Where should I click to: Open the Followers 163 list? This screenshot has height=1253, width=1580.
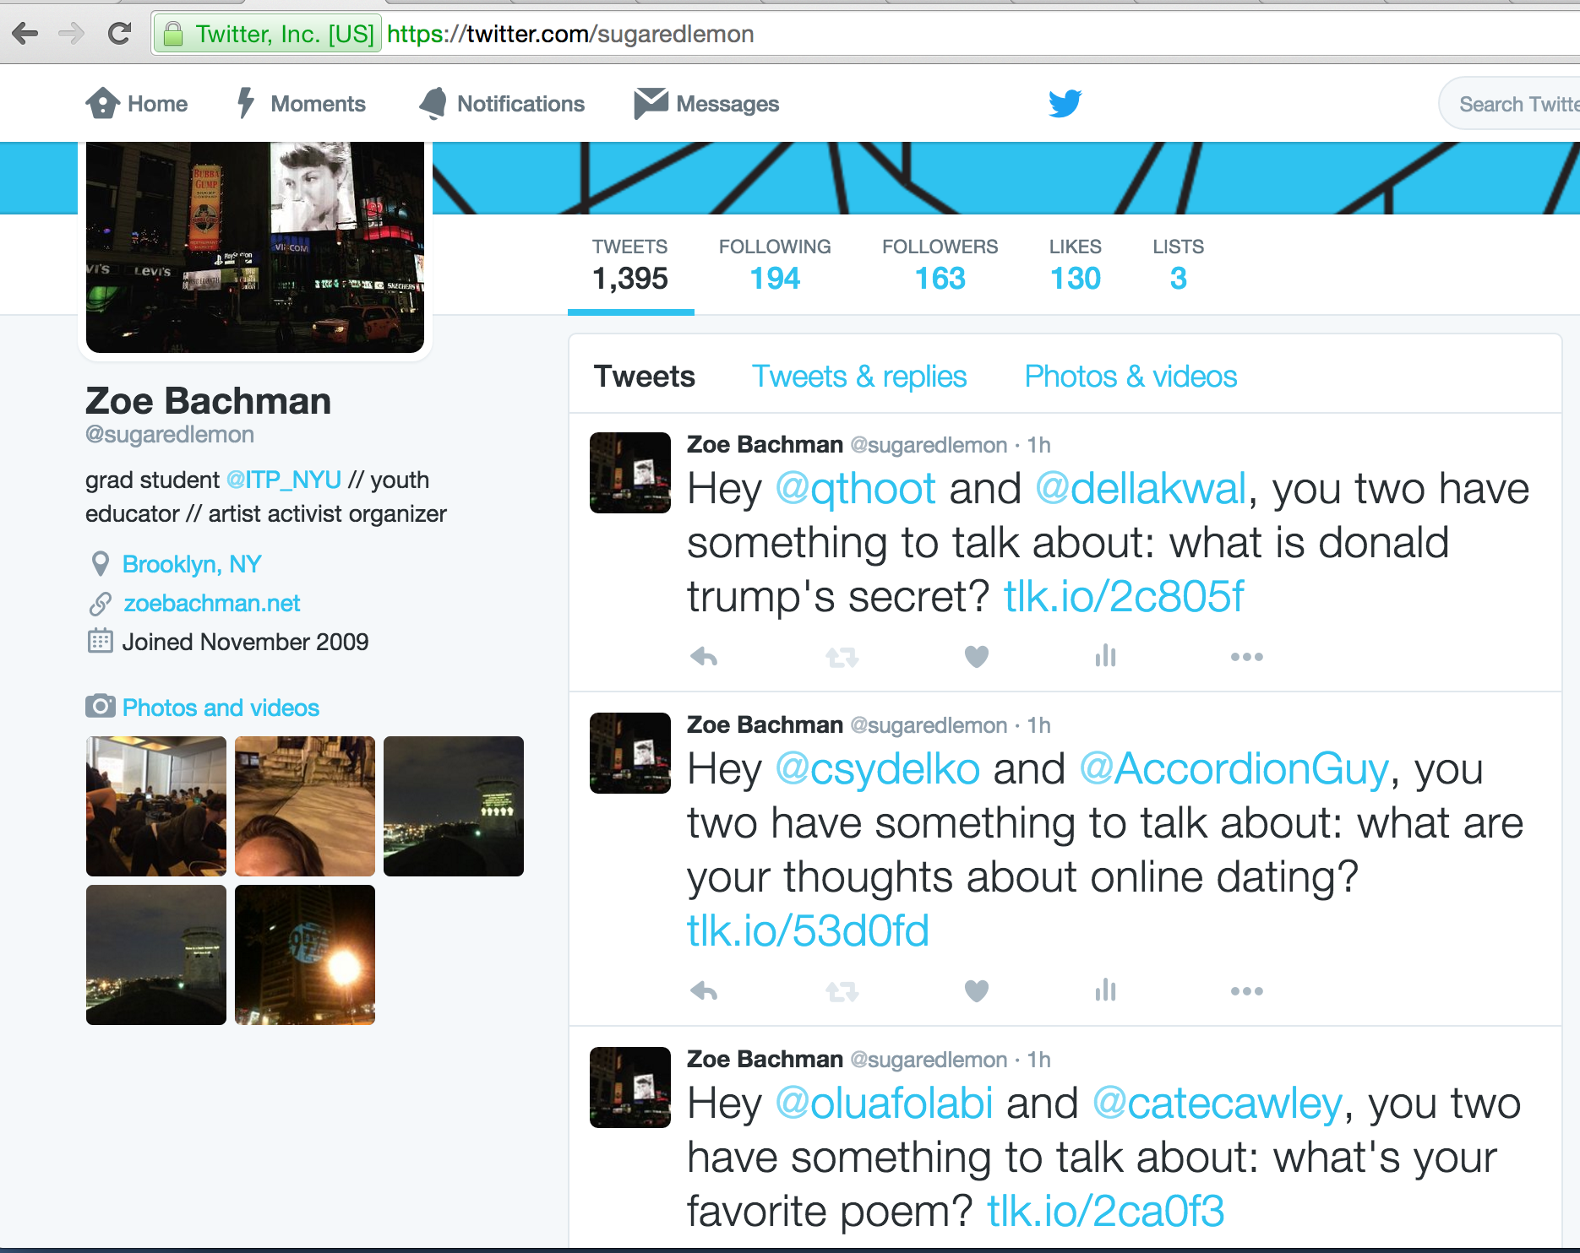(x=940, y=266)
